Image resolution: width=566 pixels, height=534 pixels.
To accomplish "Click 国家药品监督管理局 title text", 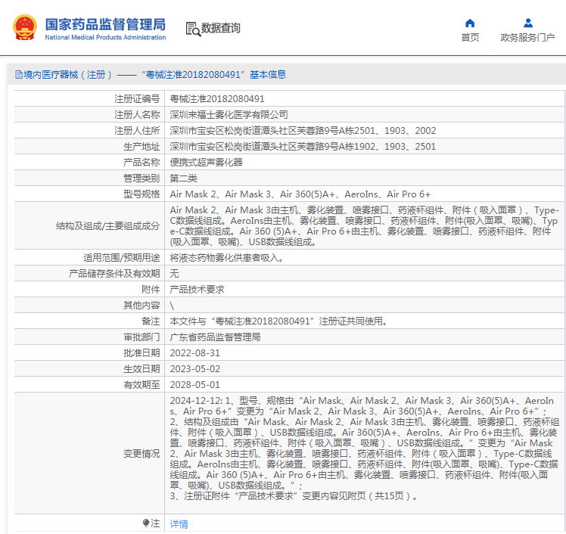I will (x=105, y=24).
